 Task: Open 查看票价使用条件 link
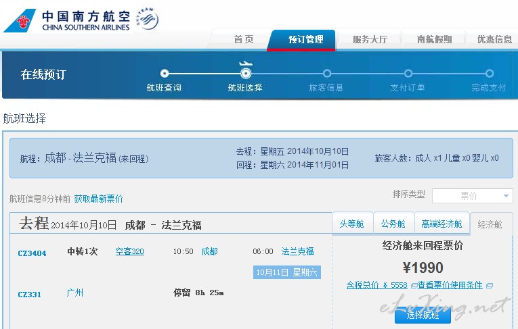click(450, 285)
